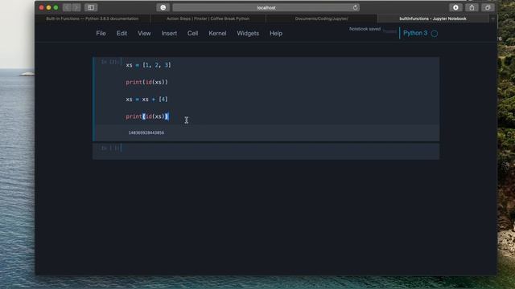Go back with Safari's back arrow
This screenshot has width=515, height=289.
pyautogui.click(x=67, y=7)
